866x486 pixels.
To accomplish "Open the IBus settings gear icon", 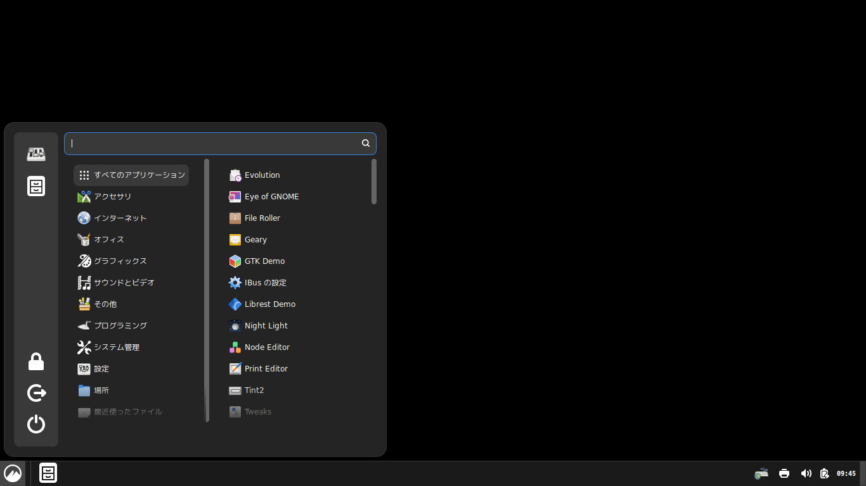I will pyautogui.click(x=235, y=283).
